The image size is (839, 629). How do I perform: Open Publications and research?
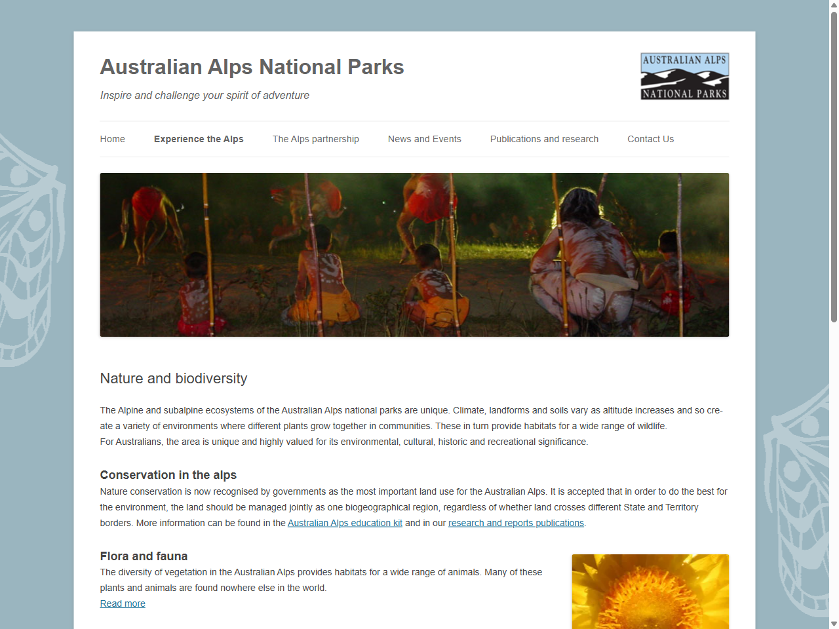tap(544, 139)
